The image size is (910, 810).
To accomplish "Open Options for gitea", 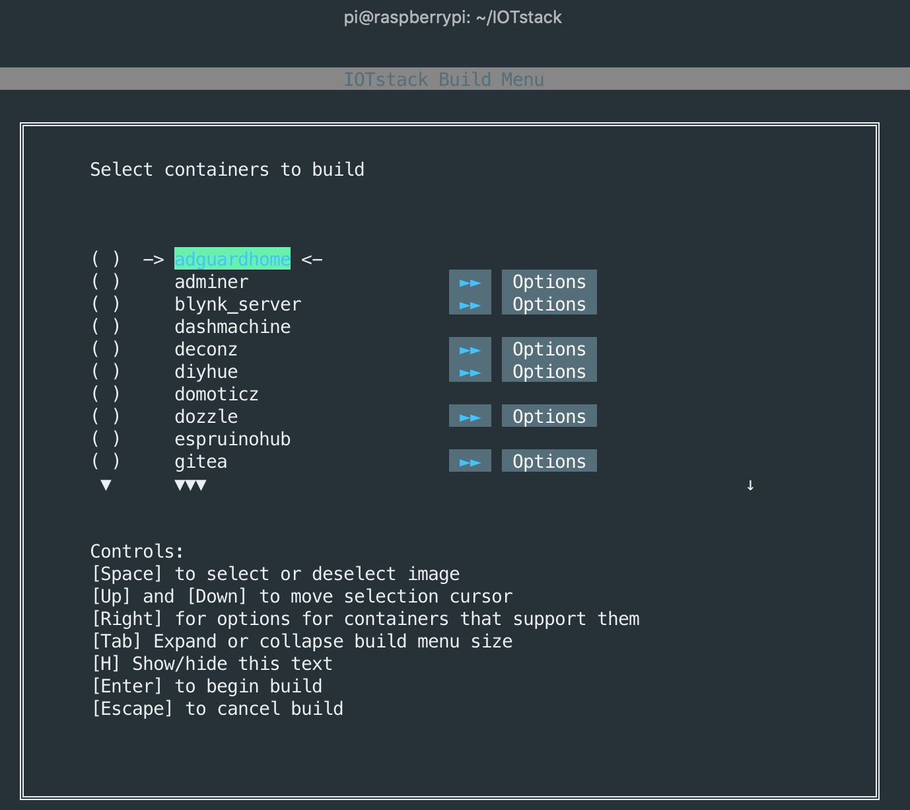I will click(549, 462).
